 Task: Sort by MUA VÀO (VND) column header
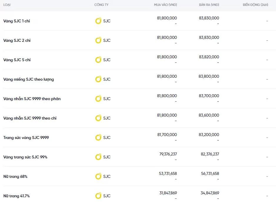[165, 5]
